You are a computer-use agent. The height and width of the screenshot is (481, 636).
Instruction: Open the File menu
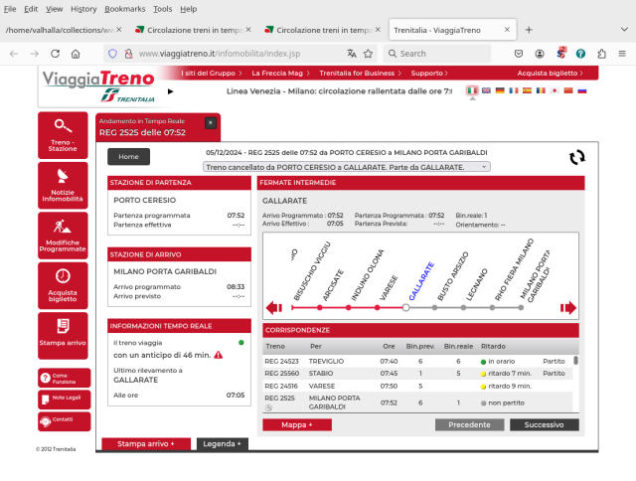click(x=10, y=9)
